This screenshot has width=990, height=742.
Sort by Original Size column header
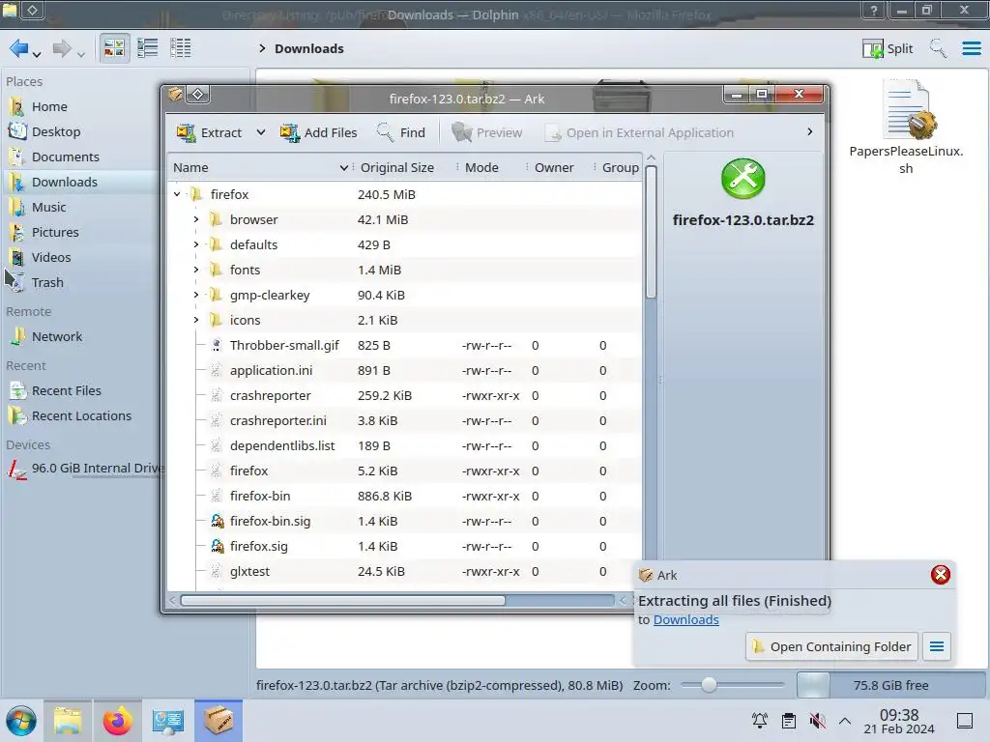pyautogui.click(x=404, y=167)
